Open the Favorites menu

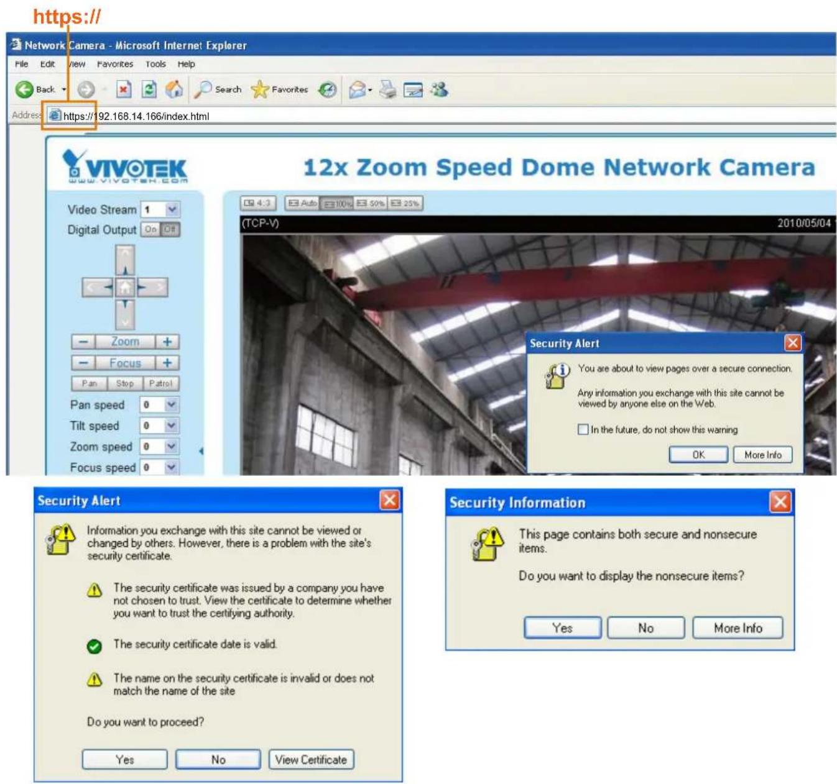115,64
